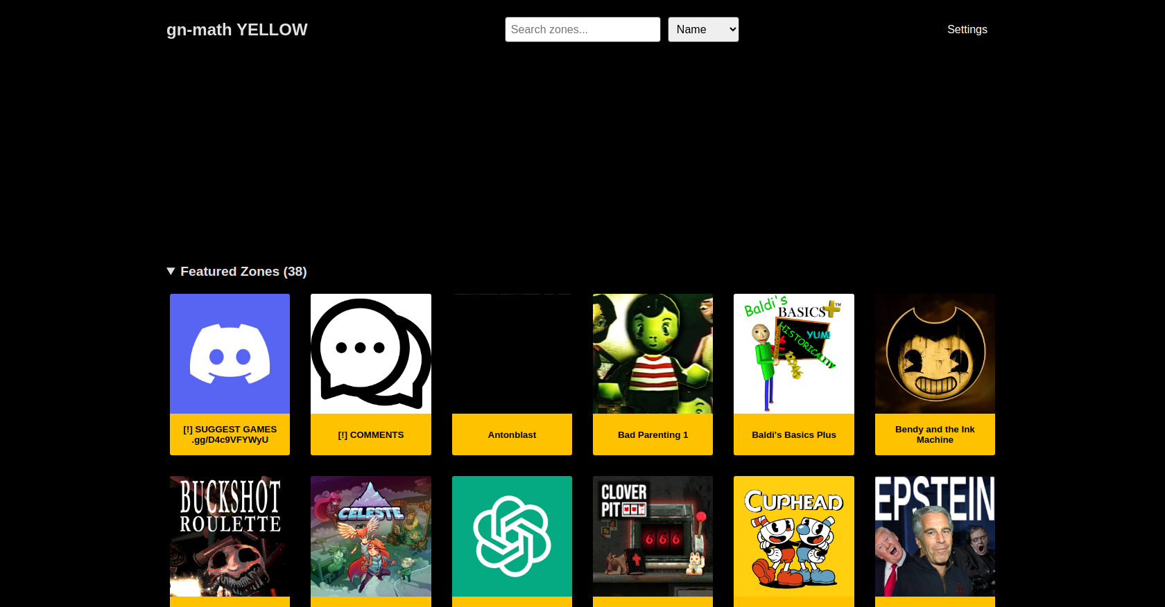
Task: Click the [!] COMMENTS yellow label
Action: (x=370, y=435)
